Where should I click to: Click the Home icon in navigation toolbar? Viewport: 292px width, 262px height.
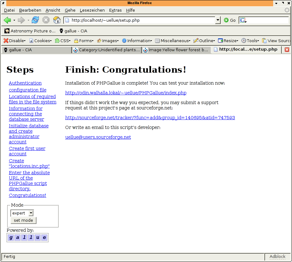pyautogui.click(x=57, y=20)
